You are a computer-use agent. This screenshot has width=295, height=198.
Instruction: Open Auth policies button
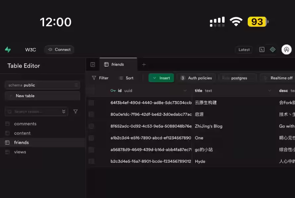197,78
